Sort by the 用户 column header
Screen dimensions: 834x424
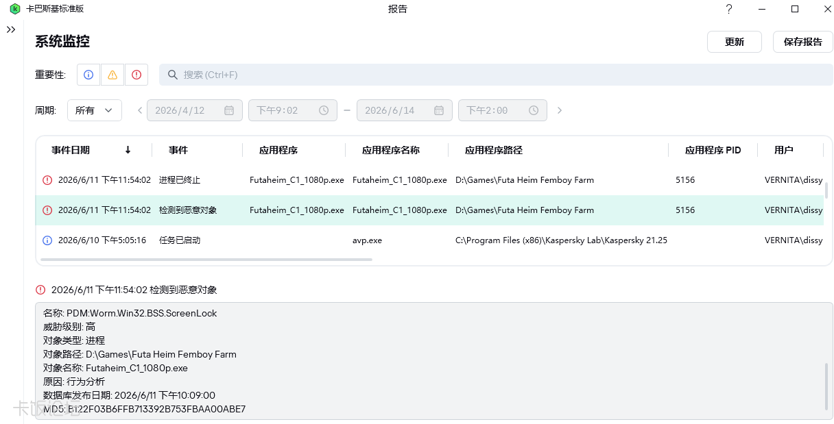click(784, 150)
